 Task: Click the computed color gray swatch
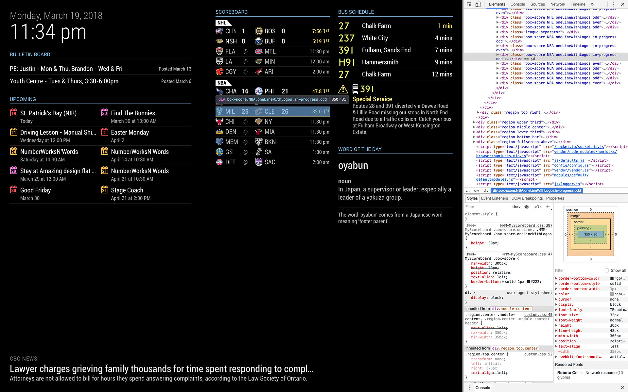pos(612,294)
